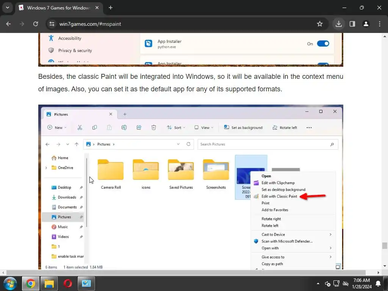Close the Windows 7 Games tab

pyautogui.click(x=97, y=8)
